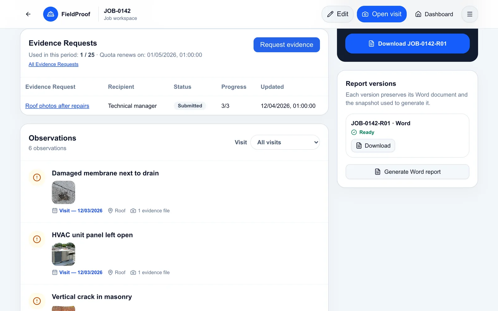Viewport: 498px width, 311px height.
Task: Click Damaged membrane next to drain title
Action: tap(105, 173)
